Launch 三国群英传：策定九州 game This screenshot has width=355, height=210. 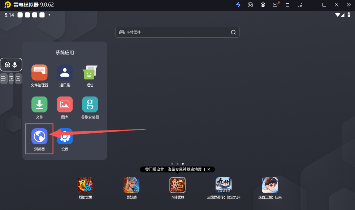[224, 185]
